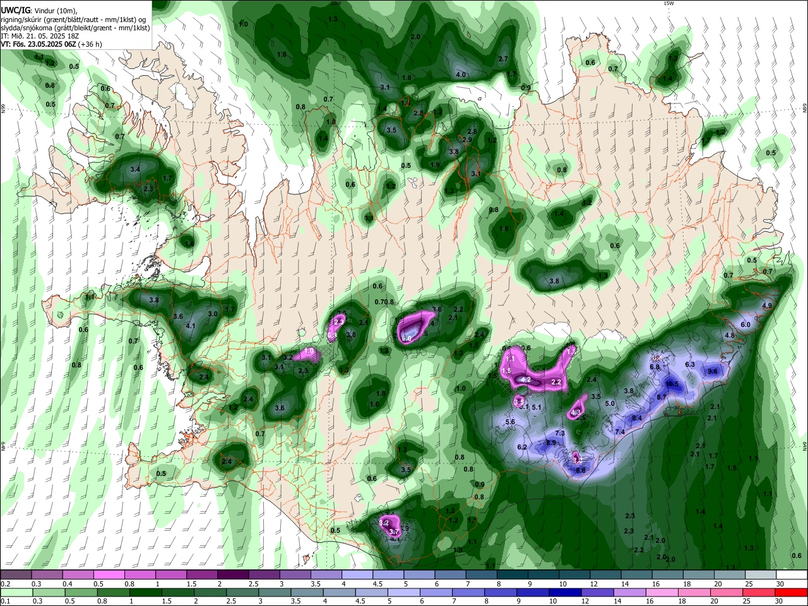Click the precipitation value '5.6'
Viewport: 808px width, 606px height.
[510, 422]
